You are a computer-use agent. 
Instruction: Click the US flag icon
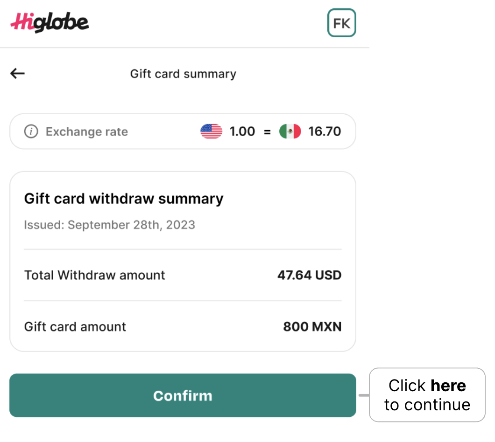(x=211, y=131)
